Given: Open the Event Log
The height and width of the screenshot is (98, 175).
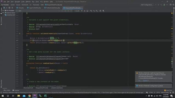Looking at the screenshot, I should click(x=168, y=90).
